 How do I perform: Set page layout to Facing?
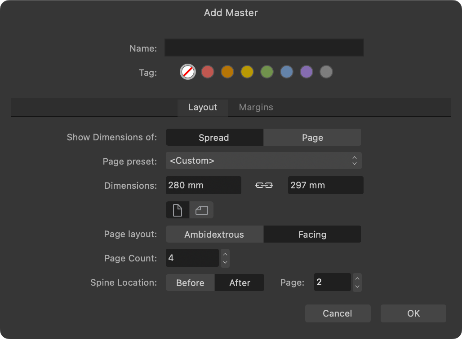(x=312, y=235)
